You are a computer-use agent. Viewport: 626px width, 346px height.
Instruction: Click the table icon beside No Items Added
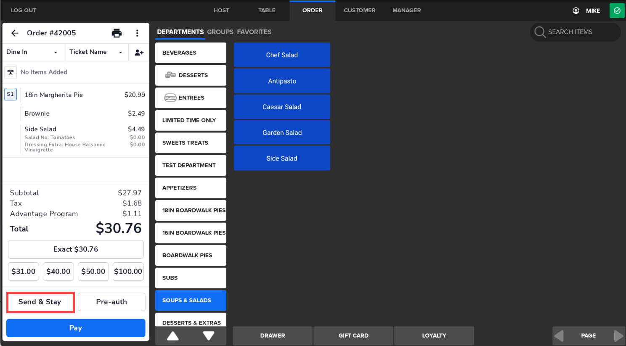tap(11, 72)
